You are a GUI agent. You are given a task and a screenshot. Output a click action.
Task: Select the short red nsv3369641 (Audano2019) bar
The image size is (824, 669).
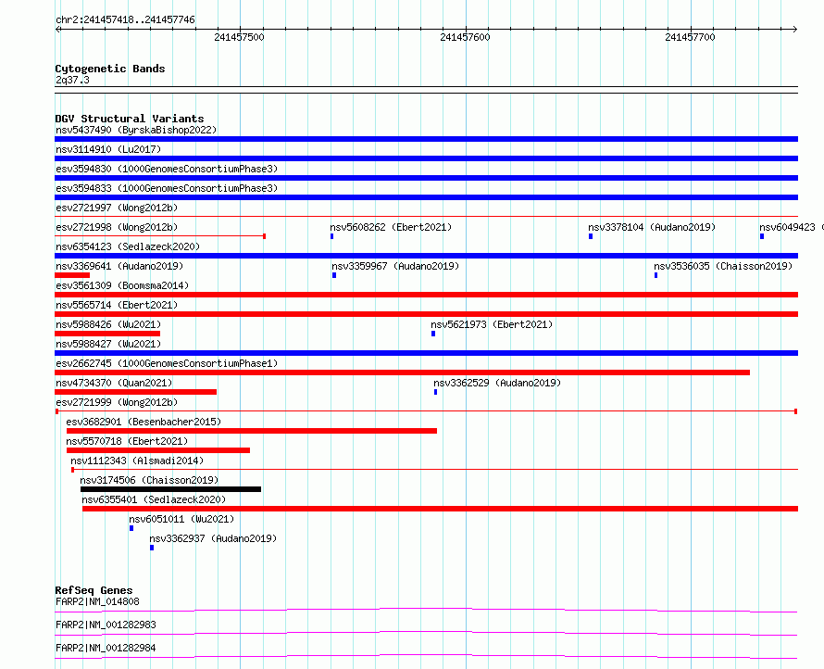pos(72,275)
